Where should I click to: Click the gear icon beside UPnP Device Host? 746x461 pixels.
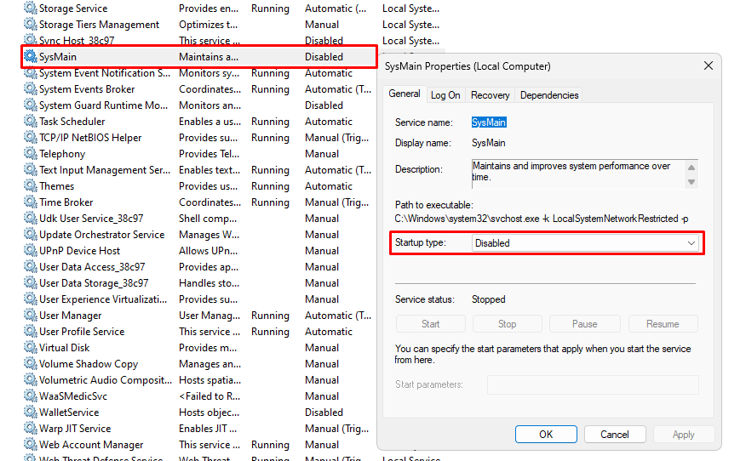31,250
